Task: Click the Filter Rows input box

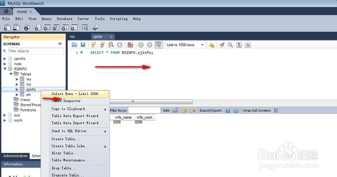Action: pos(144,110)
